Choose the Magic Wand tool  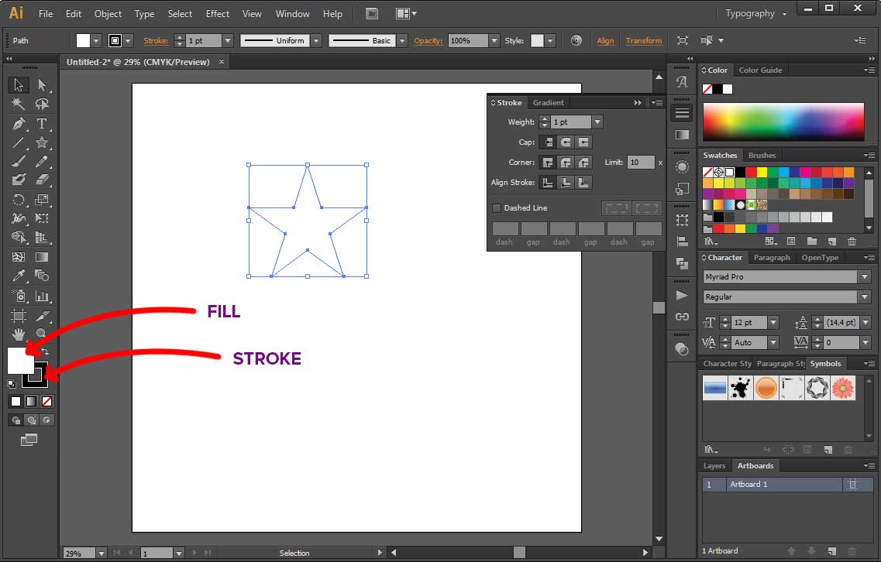pyautogui.click(x=17, y=104)
